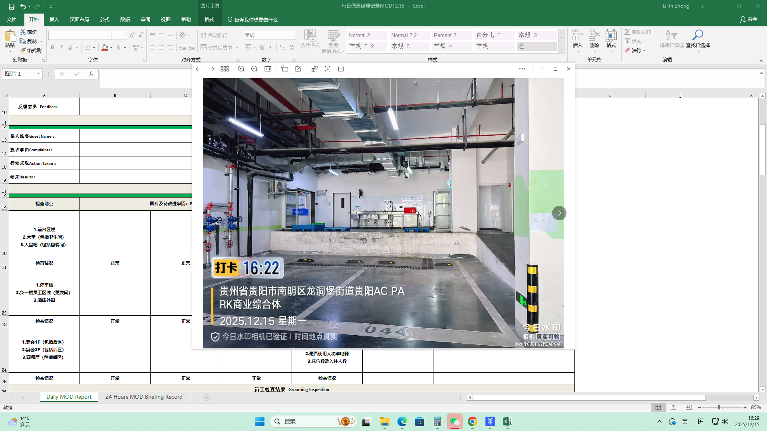Image resolution: width=767 pixels, height=431 pixels.
Task: Click the 1:1 actual size icon
Action: pyautogui.click(x=268, y=69)
